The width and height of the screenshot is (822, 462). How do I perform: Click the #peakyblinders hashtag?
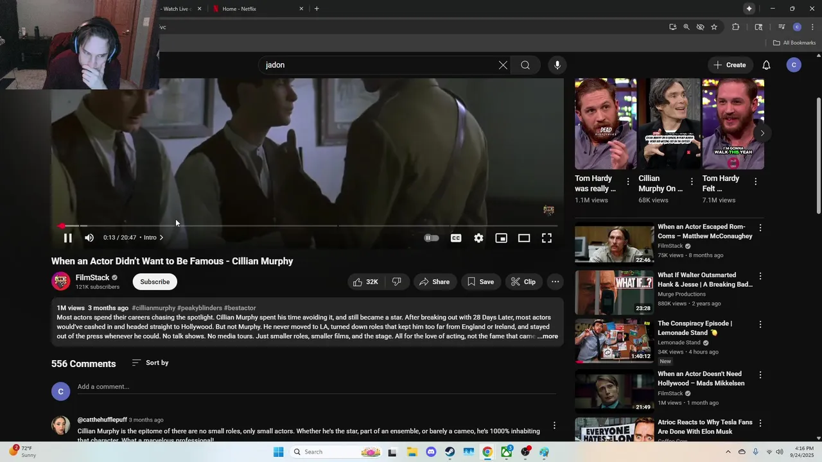tap(200, 308)
